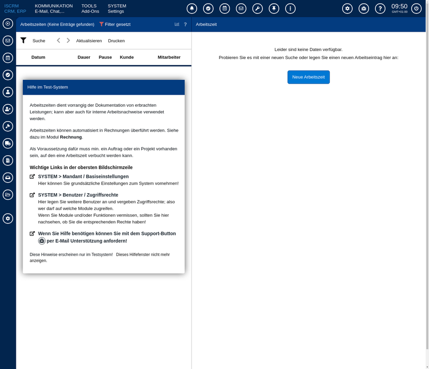Open the support first-aid kit icon
The width and height of the screenshot is (429, 369).
point(364,9)
